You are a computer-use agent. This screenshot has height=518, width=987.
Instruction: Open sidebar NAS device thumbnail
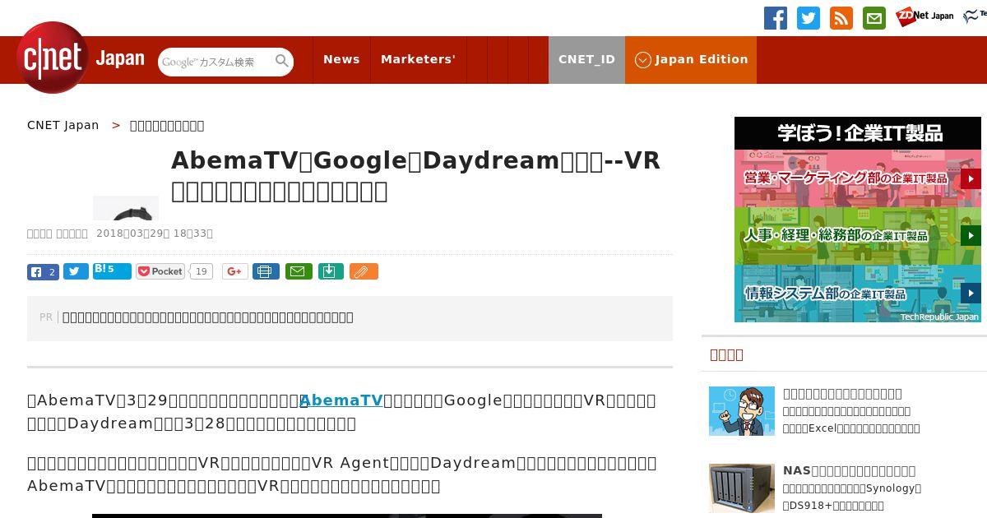tap(742, 488)
